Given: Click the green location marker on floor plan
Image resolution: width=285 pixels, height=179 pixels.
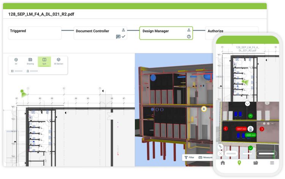Looking at the screenshot, I should [22, 92].
